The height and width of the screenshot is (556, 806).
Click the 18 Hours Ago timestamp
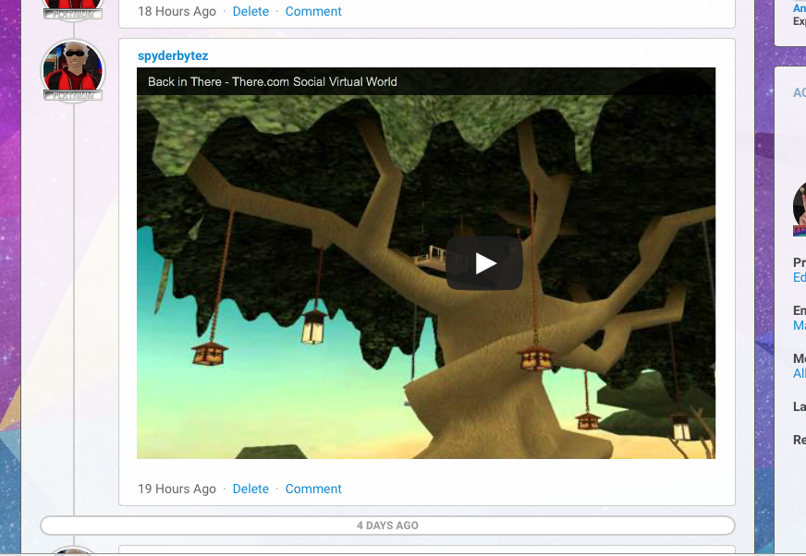[x=177, y=12]
